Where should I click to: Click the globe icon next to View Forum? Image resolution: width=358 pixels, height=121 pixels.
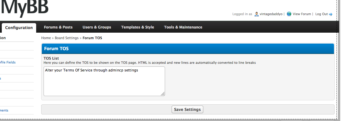(x=289, y=14)
